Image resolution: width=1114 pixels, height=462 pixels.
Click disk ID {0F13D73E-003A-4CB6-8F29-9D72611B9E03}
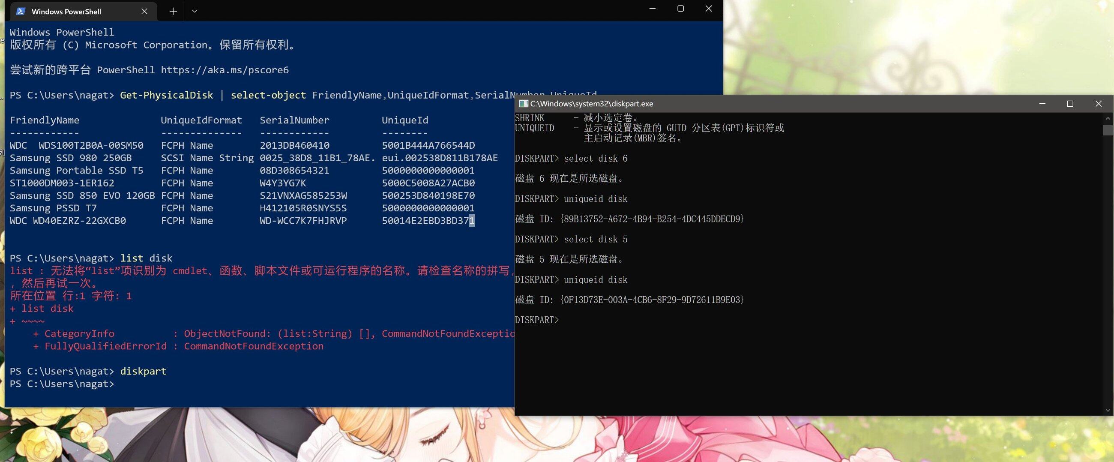[652, 299]
